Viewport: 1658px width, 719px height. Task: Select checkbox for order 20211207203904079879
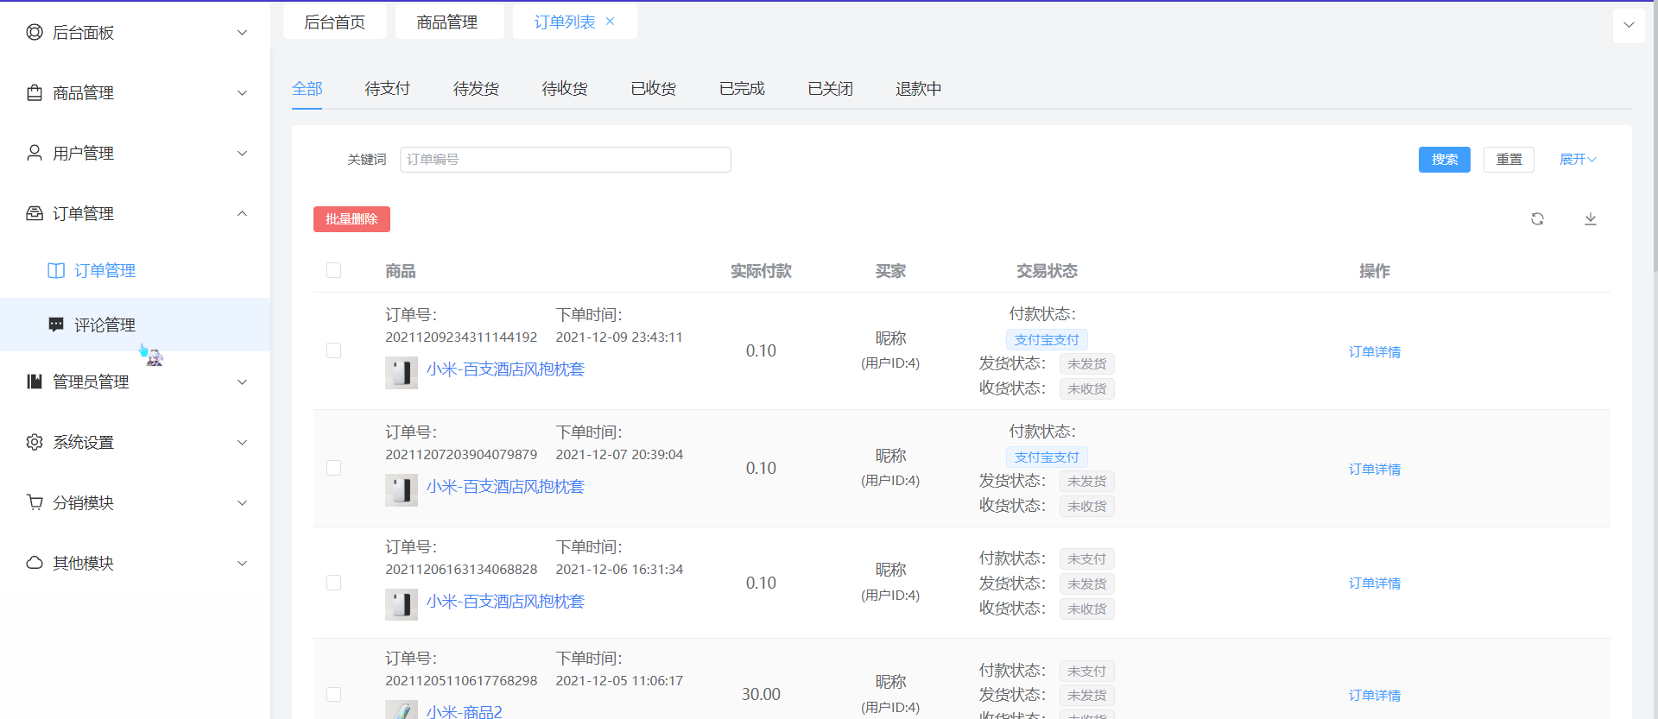[x=334, y=468]
